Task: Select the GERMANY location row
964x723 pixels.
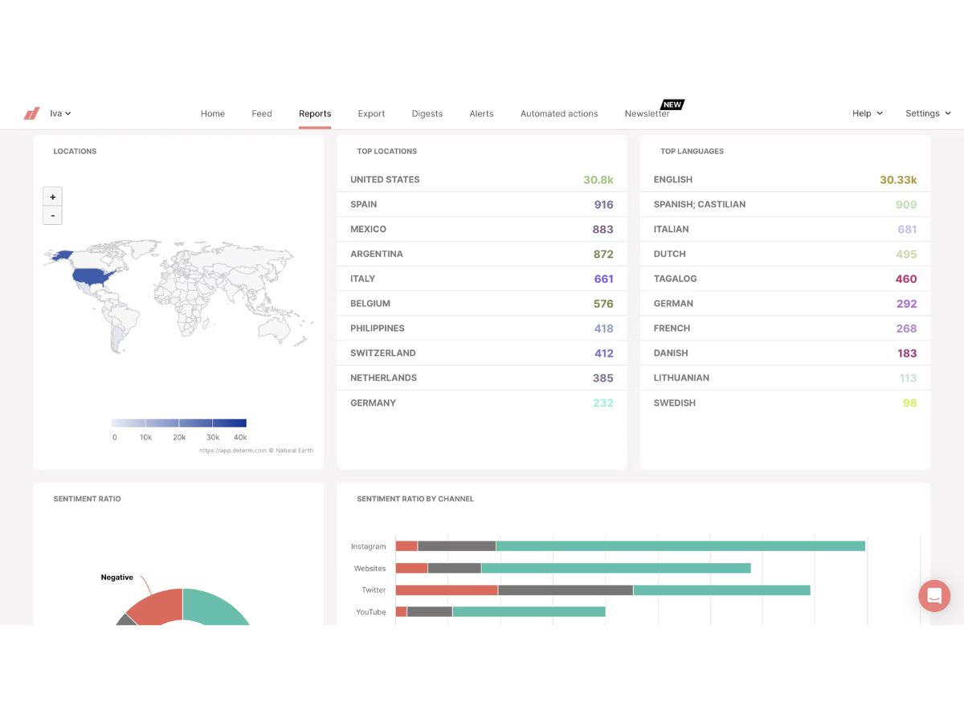Action: click(481, 402)
